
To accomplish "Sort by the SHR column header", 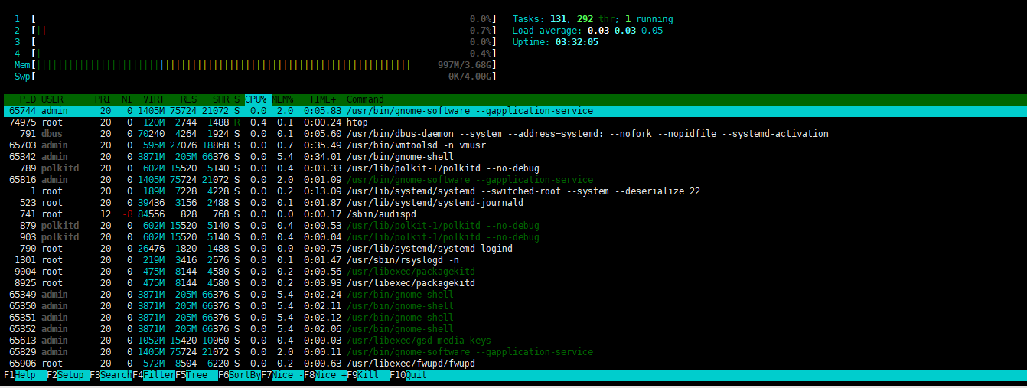I will point(221,99).
